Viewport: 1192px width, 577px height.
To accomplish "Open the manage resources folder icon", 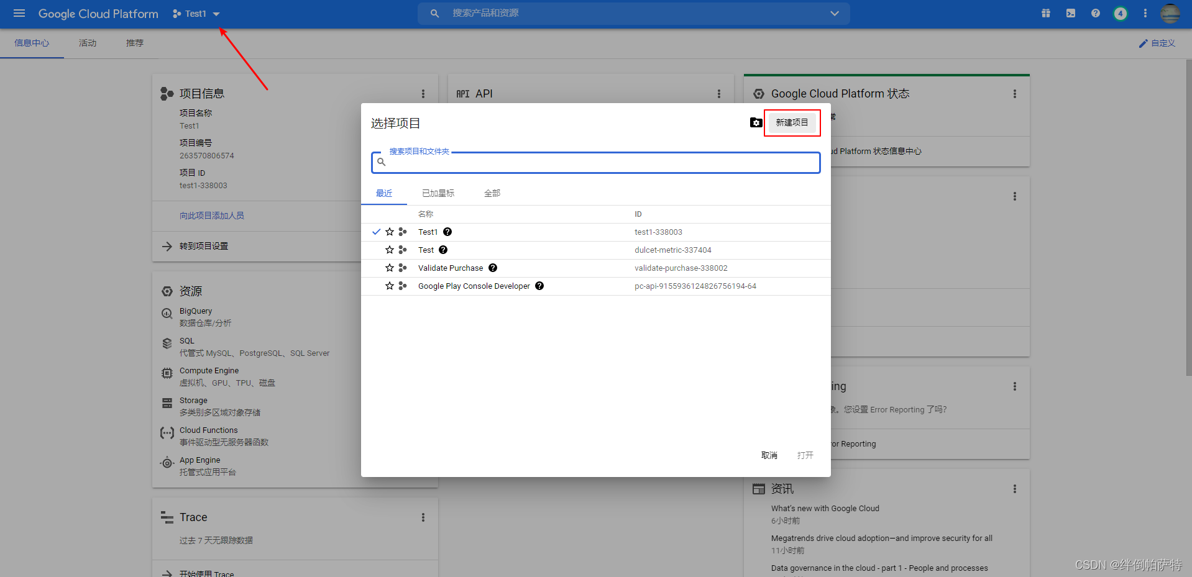I will click(756, 122).
